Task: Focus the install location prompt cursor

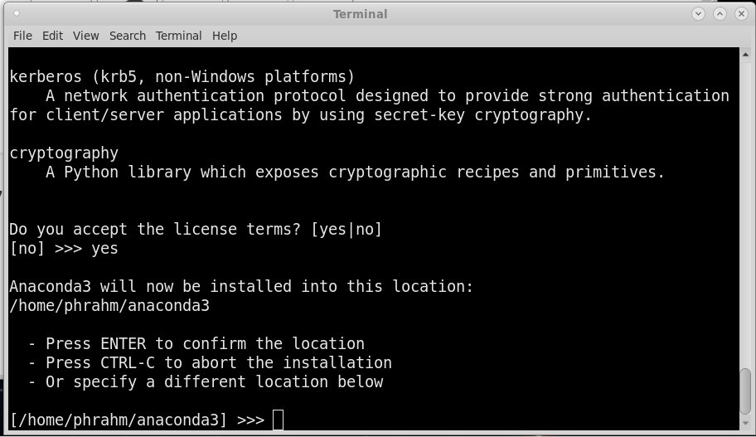Action: [278, 420]
